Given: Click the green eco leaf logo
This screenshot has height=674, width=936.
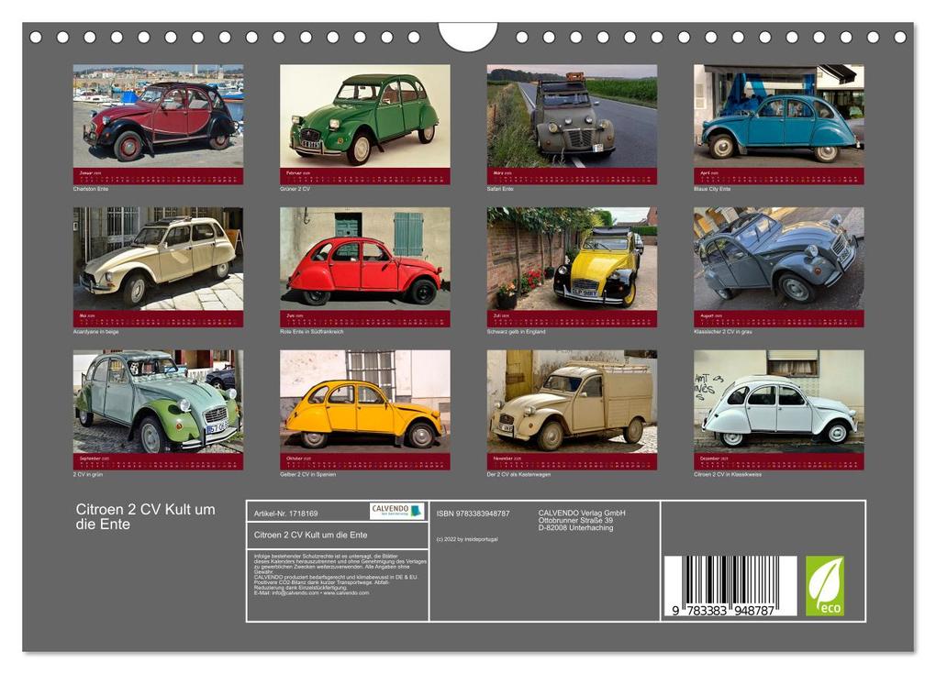Looking at the screenshot, I should tap(824, 586).
